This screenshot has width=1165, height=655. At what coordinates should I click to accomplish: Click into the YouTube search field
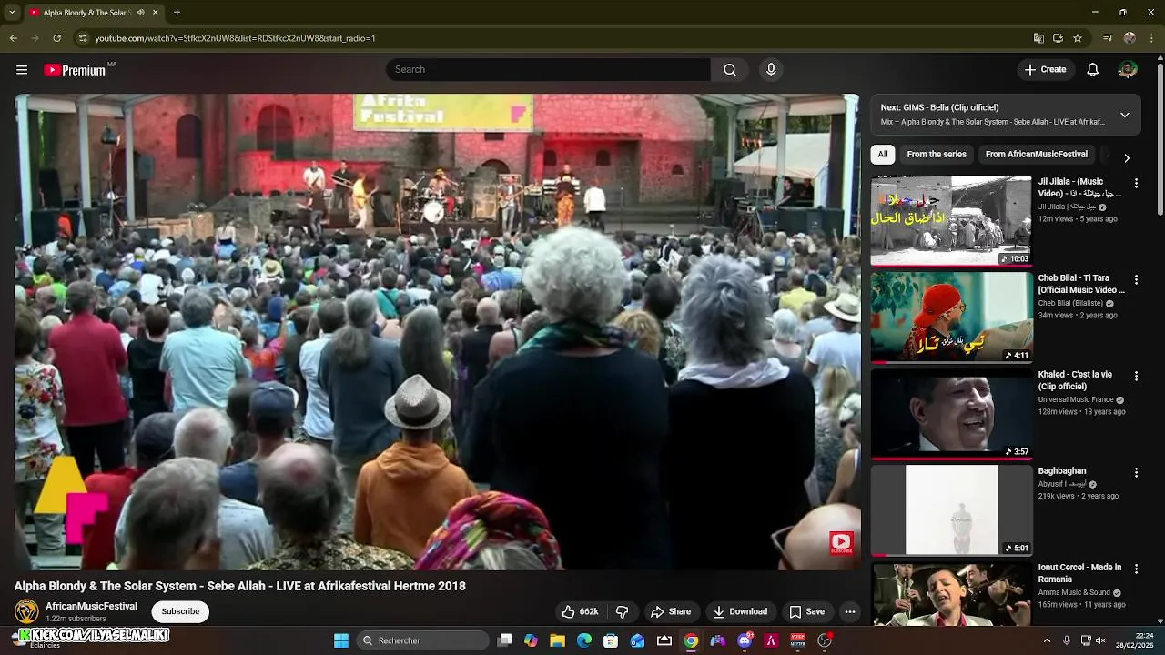[x=548, y=69]
